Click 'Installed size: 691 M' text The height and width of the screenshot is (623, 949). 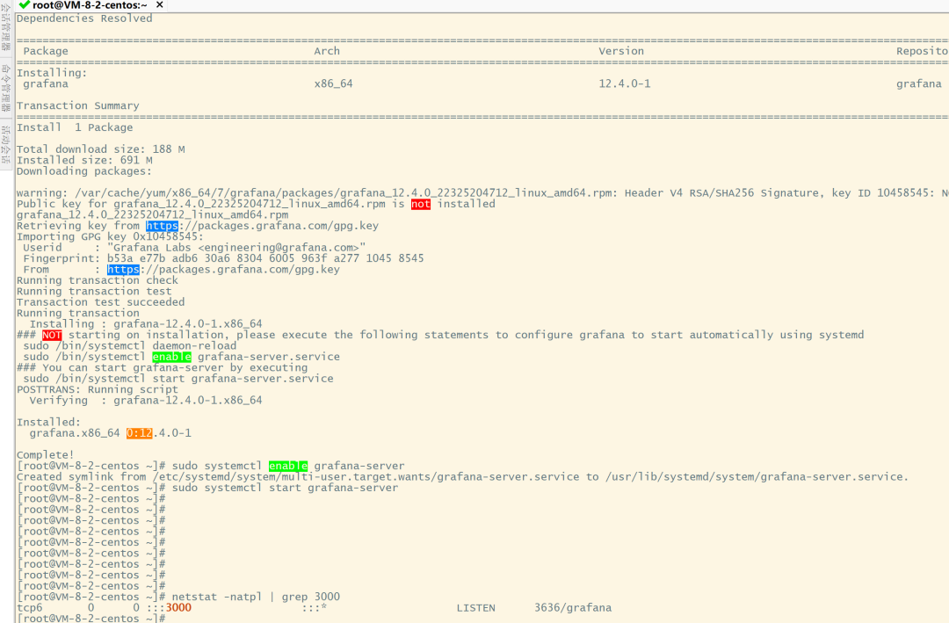(84, 160)
